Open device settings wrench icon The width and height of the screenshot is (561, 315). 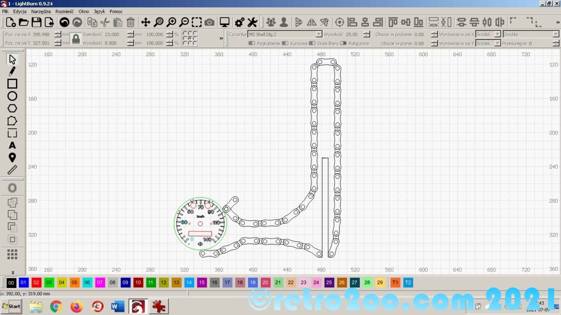[x=252, y=22]
